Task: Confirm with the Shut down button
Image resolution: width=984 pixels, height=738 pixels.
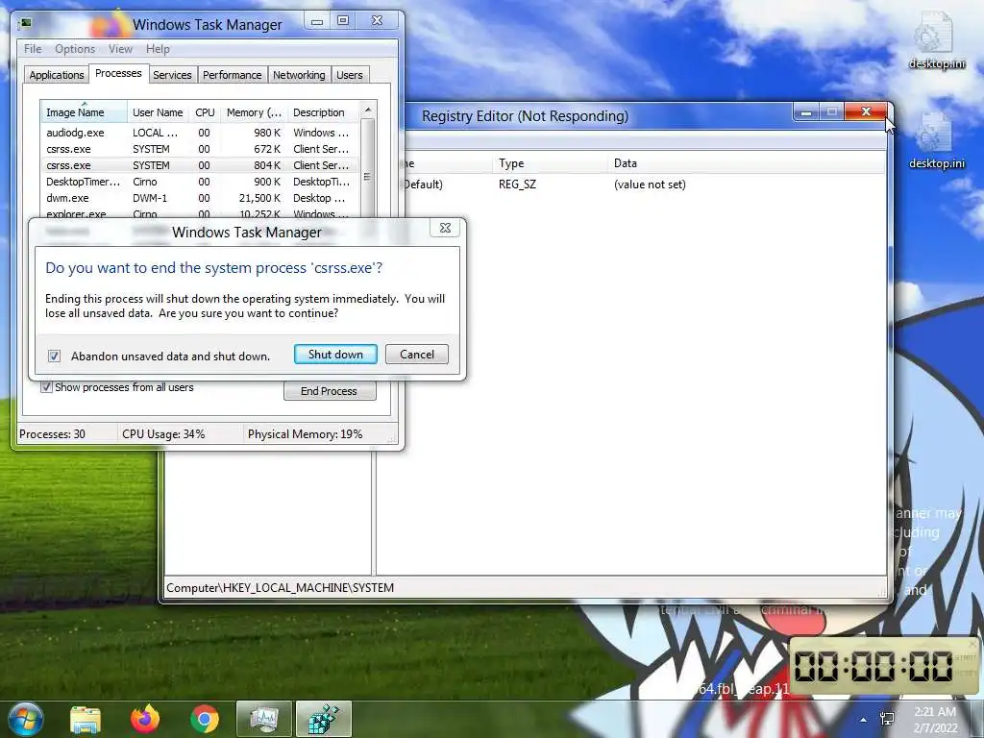Action: (x=335, y=354)
